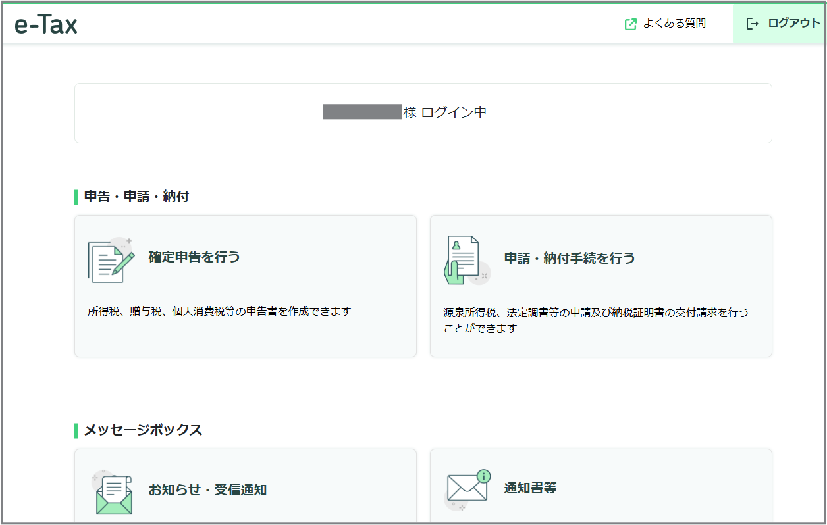Click the ログイン中 user status panel
Screen dimensions: 827x525
423,113
